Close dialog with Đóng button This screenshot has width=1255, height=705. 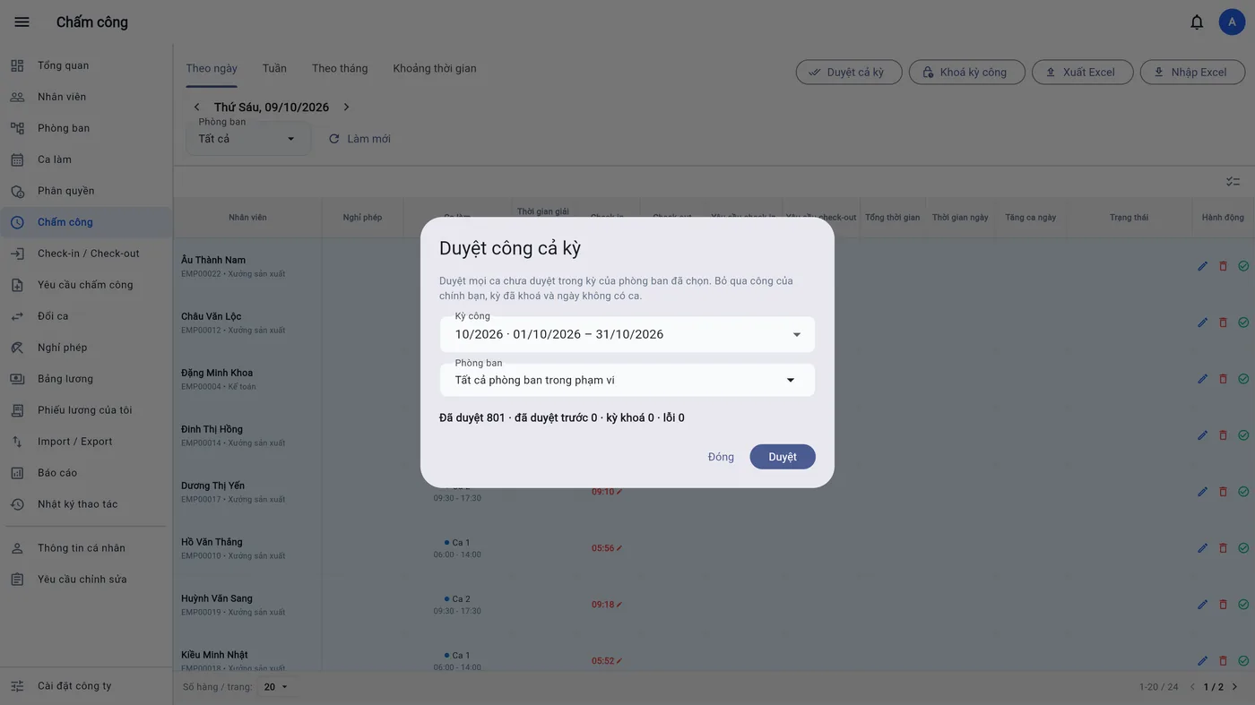(721, 457)
